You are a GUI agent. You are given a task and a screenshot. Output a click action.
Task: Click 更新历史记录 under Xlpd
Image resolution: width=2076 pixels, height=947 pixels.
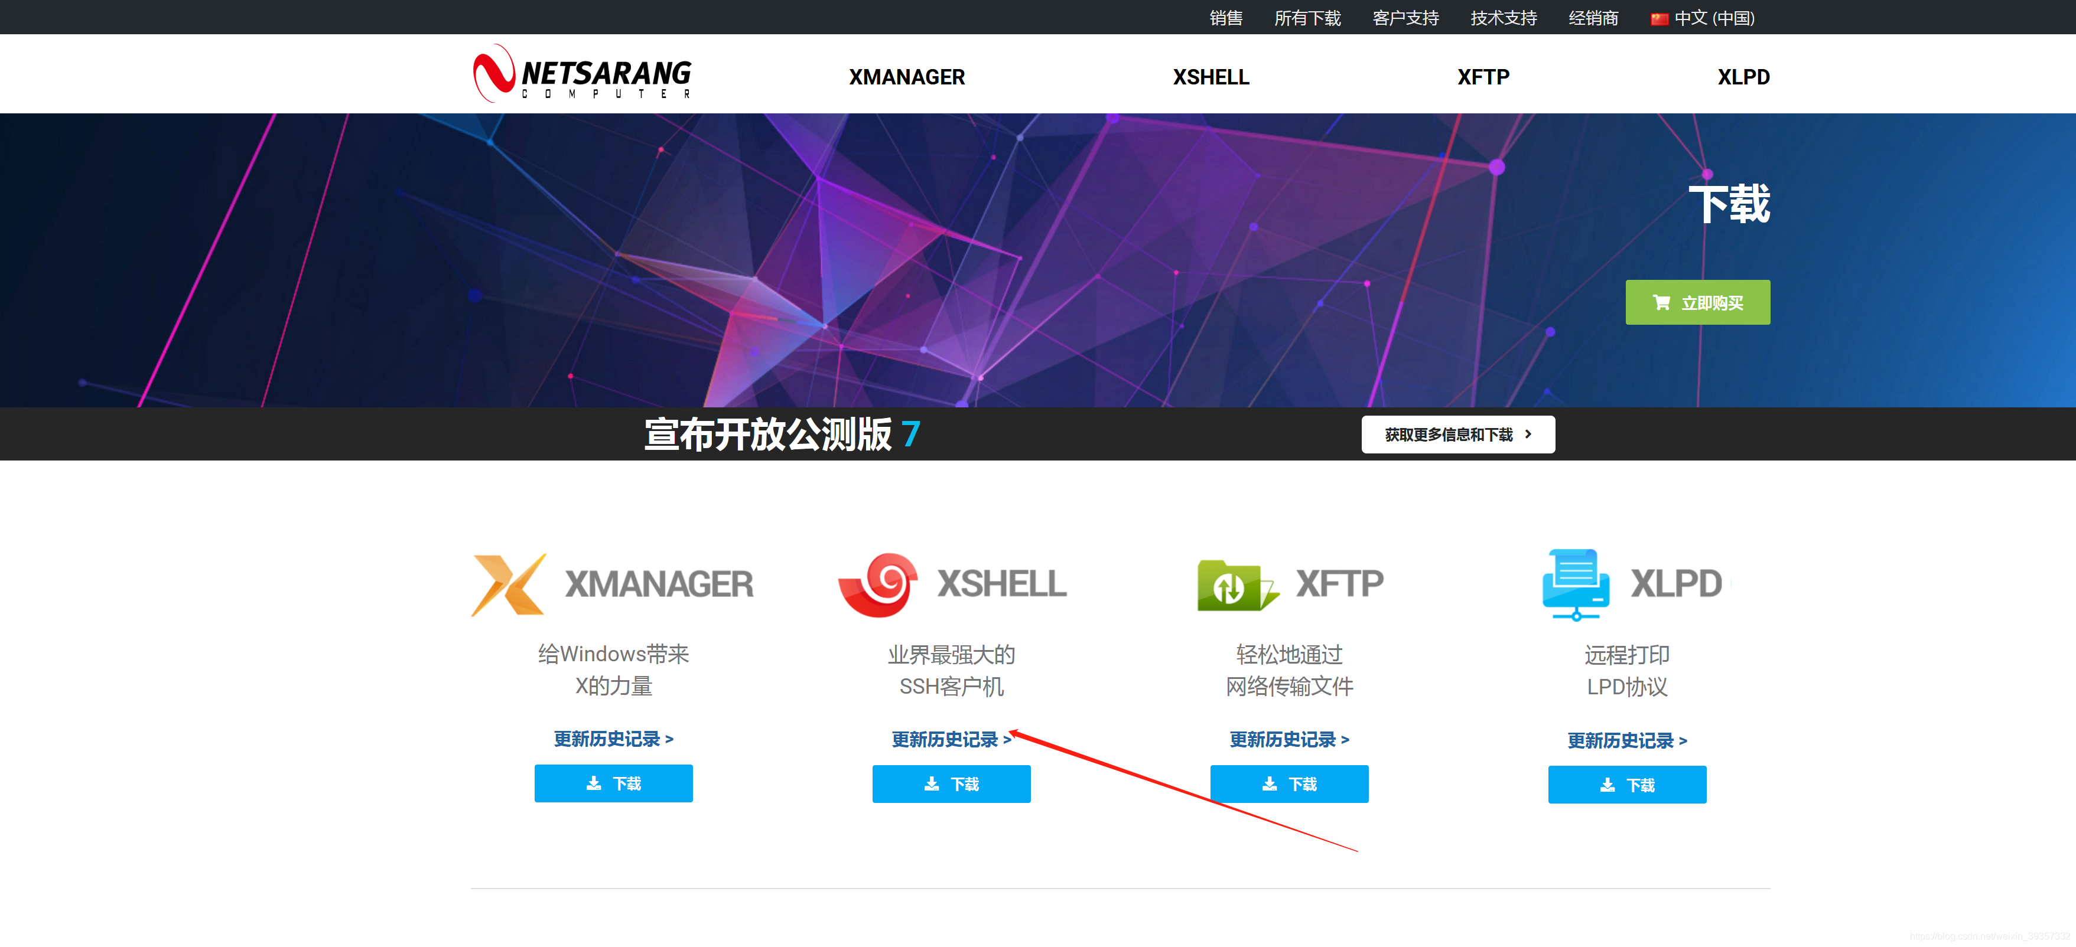click(x=1627, y=740)
